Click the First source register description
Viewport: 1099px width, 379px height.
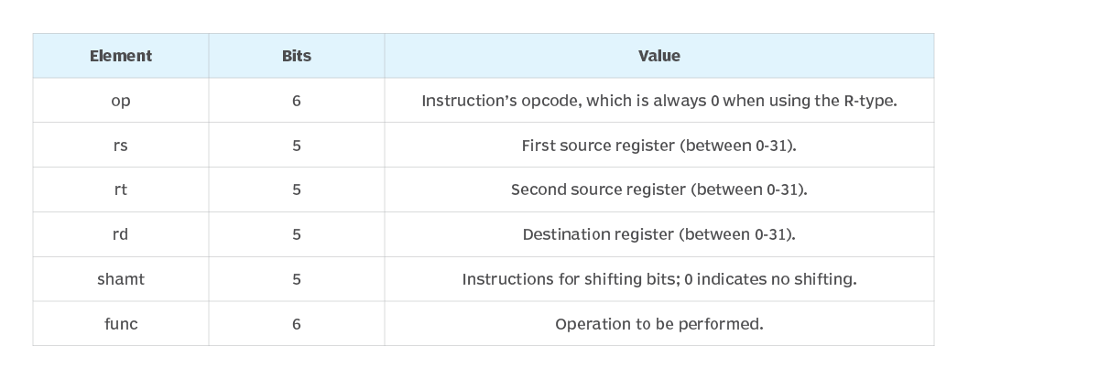point(658,146)
